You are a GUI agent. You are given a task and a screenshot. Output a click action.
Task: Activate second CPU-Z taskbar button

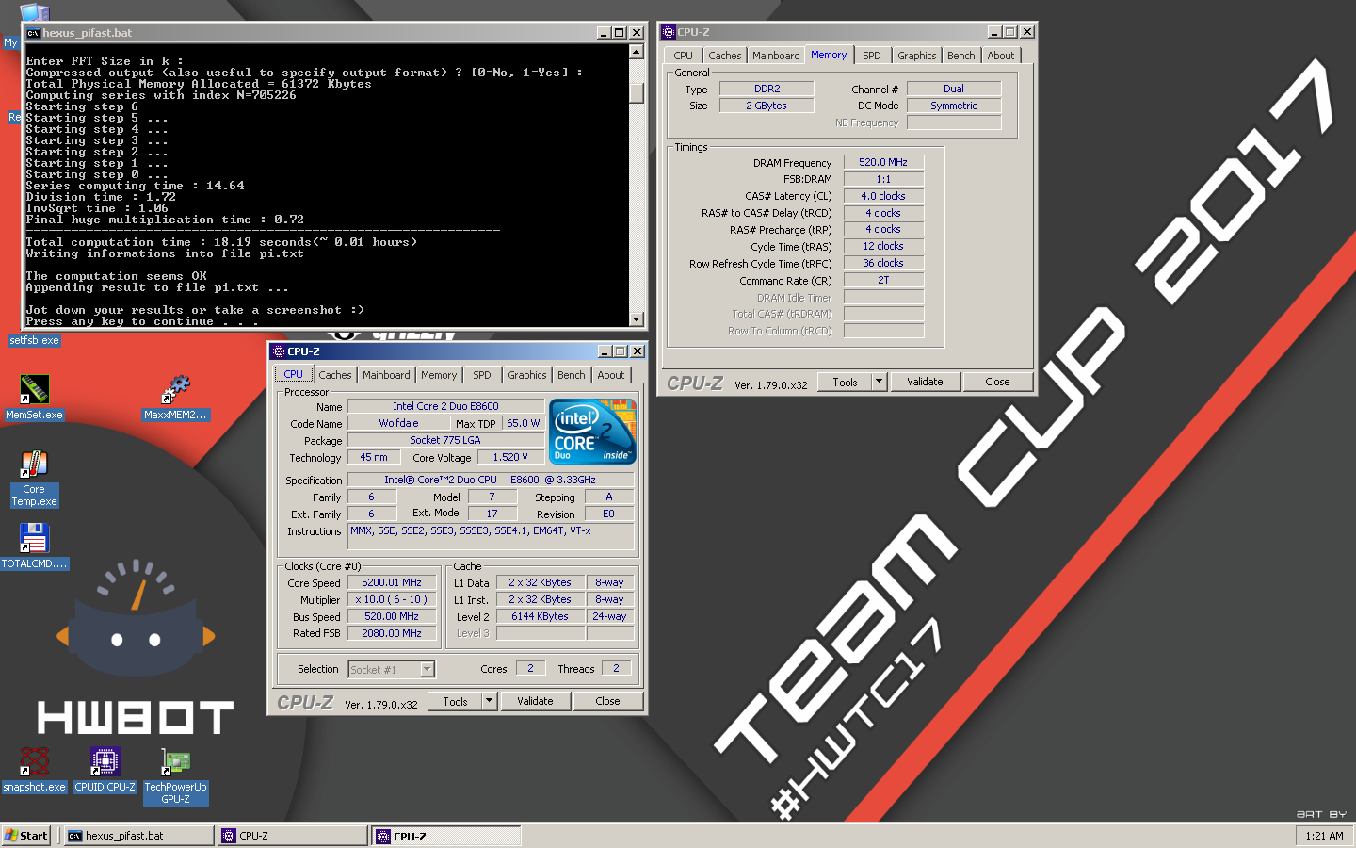(447, 836)
